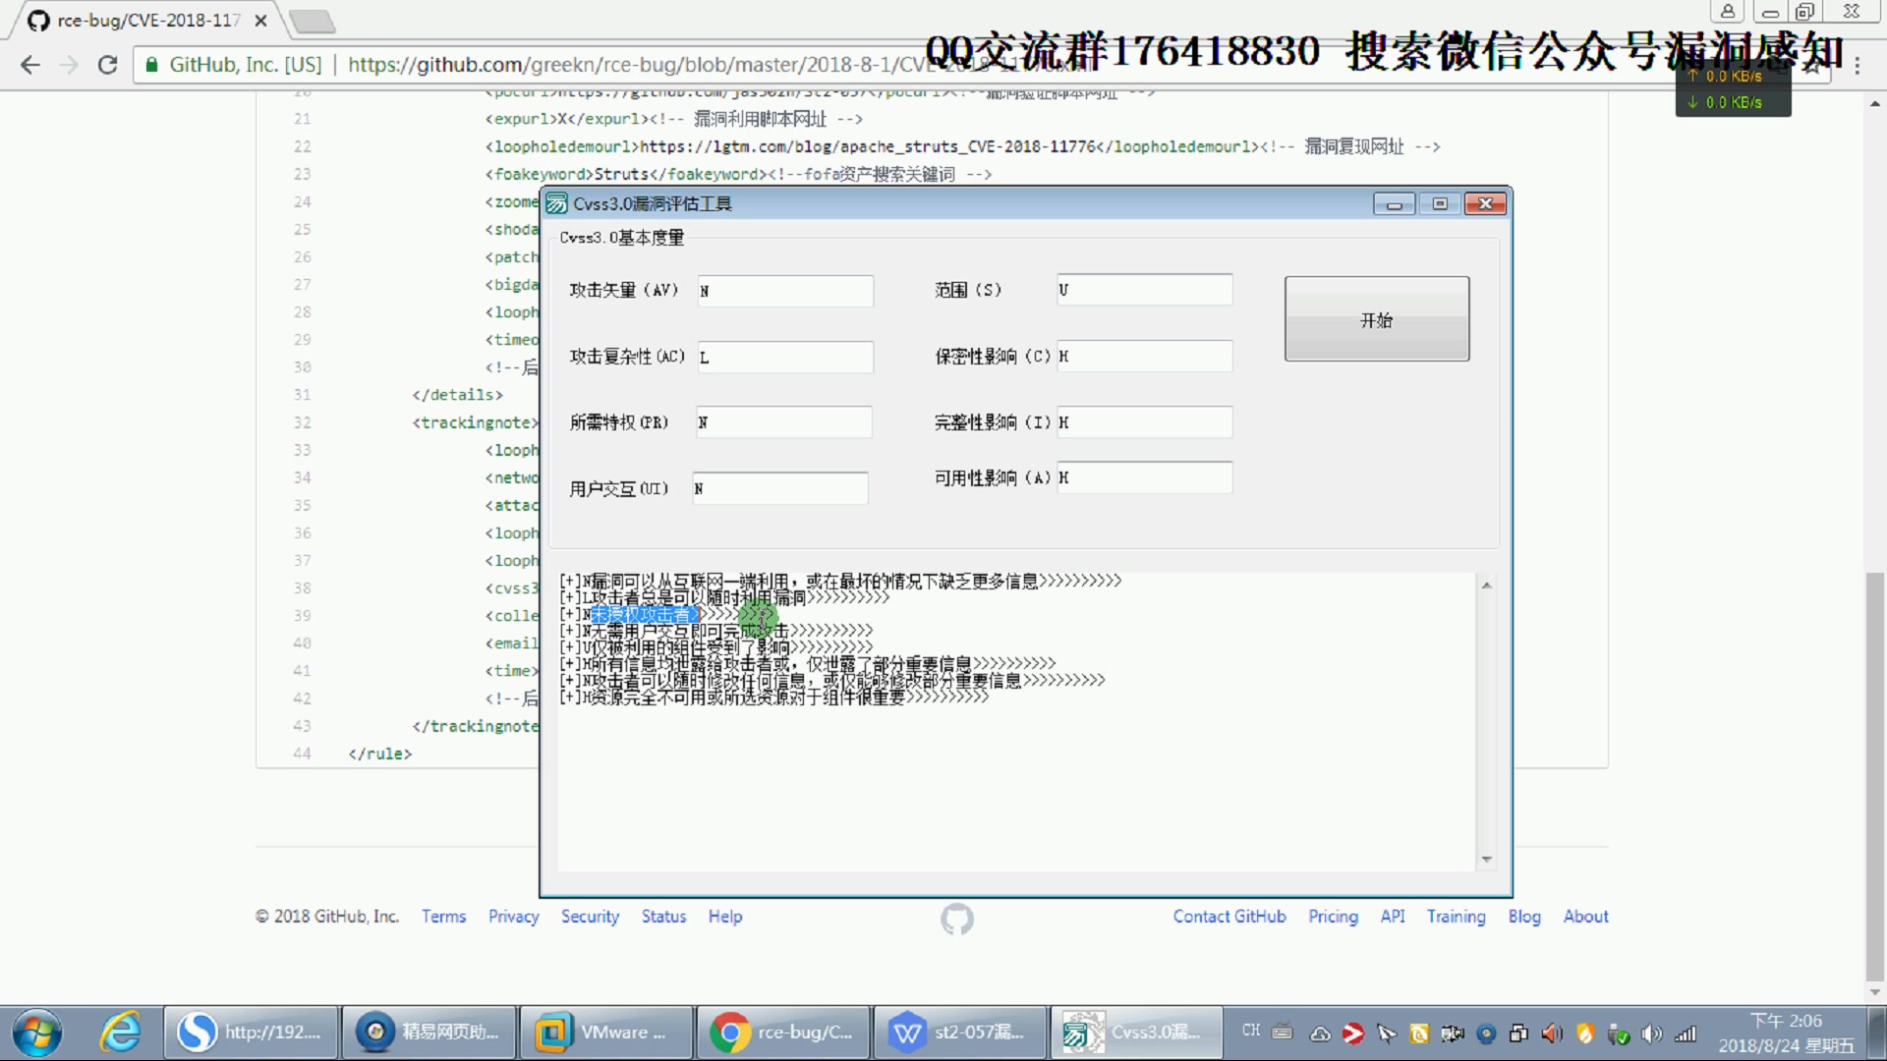Click Chrome forward navigation arrow

[x=69, y=65]
